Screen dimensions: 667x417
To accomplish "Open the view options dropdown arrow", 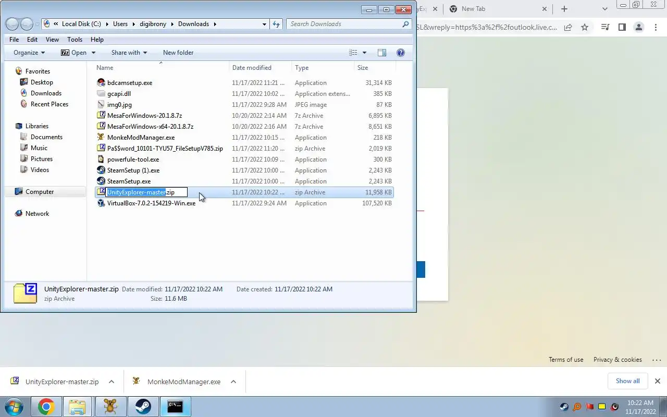I will tap(364, 53).
